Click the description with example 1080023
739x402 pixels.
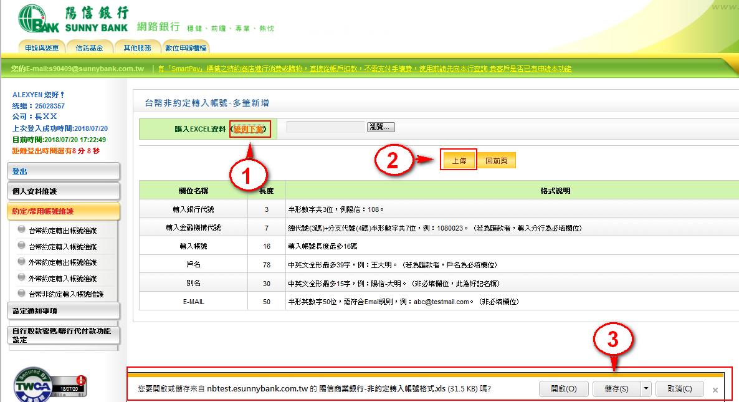pyautogui.click(x=435, y=228)
